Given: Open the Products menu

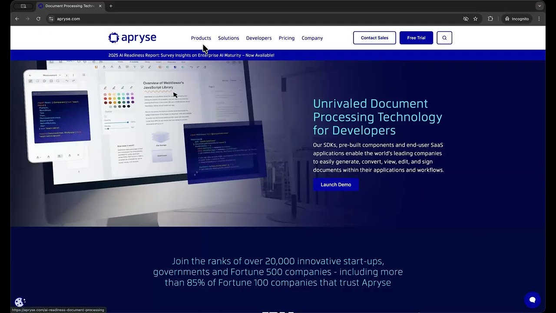Looking at the screenshot, I should [201, 38].
